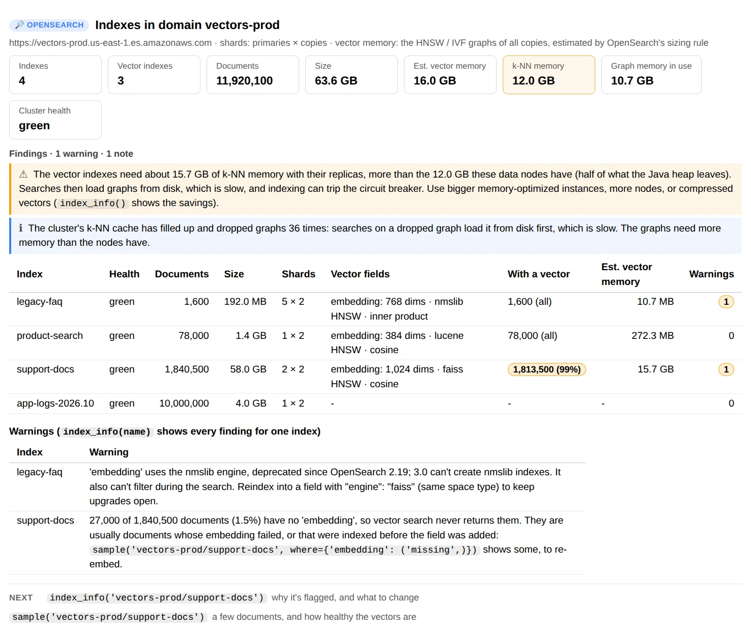Click the 78,000 (all) cell
The width and height of the screenshot is (751, 632).
click(533, 336)
